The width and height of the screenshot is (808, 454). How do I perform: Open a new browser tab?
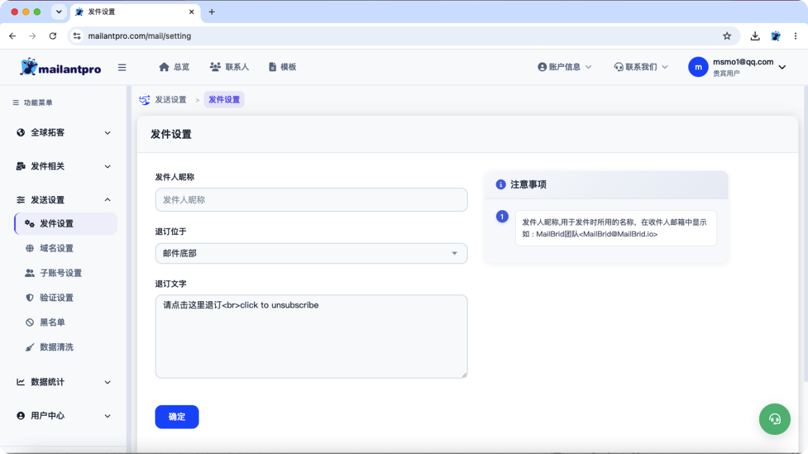click(x=212, y=12)
